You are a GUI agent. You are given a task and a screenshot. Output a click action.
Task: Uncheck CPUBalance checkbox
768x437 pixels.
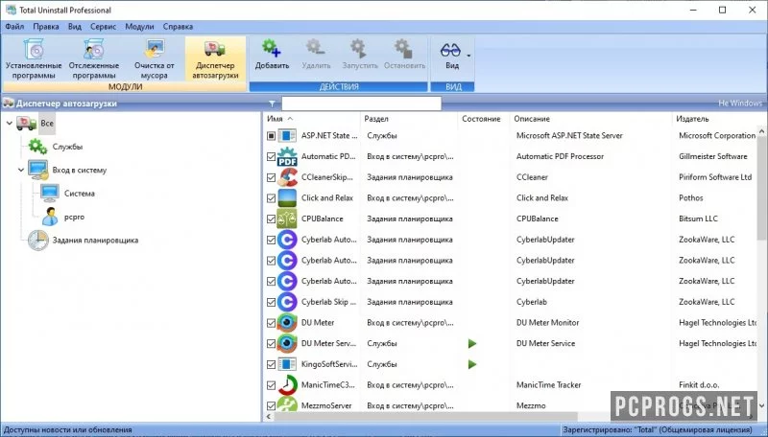pyautogui.click(x=272, y=219)
